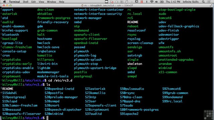The height and width of the screenshot is (120, 214).
Task: Click network-interface-container entry
Action: click(x=99, y=10)
